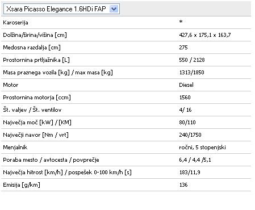
Task: Click the 1560 engine displacement value
Action: click(185, 98)
